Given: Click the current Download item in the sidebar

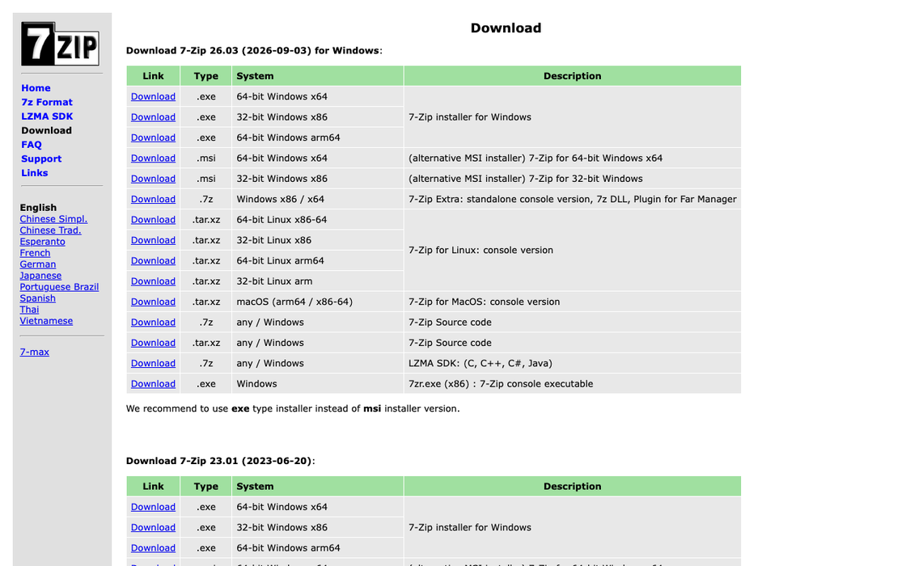Looking at the screenshot, I should pos(47,130).
